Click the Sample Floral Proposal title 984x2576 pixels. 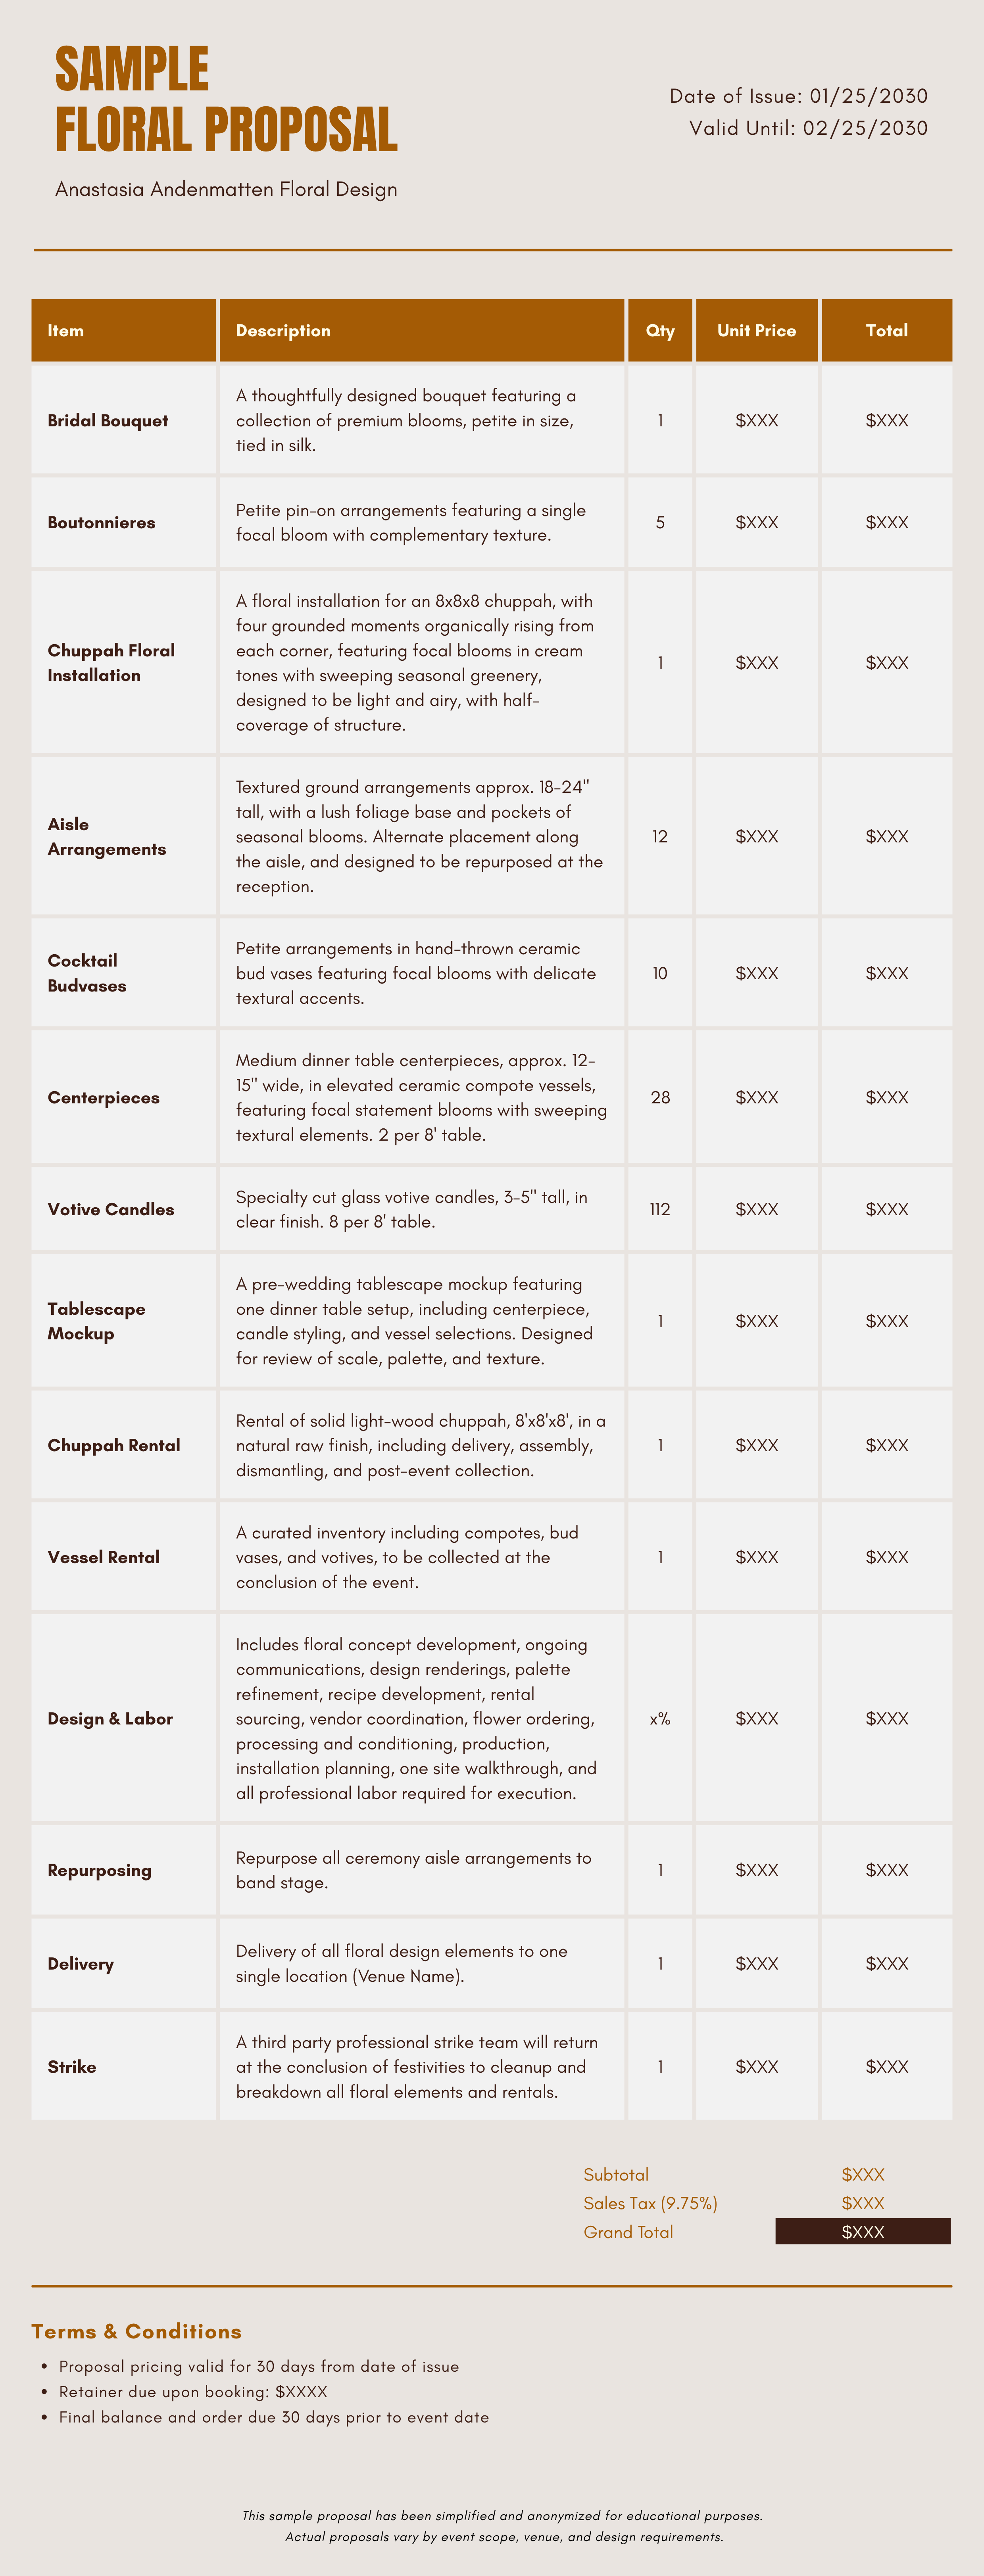coord(226,99)
